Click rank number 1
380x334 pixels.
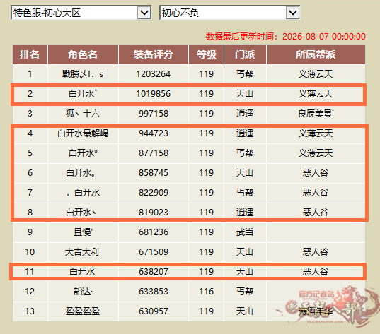tap(30, 74)
